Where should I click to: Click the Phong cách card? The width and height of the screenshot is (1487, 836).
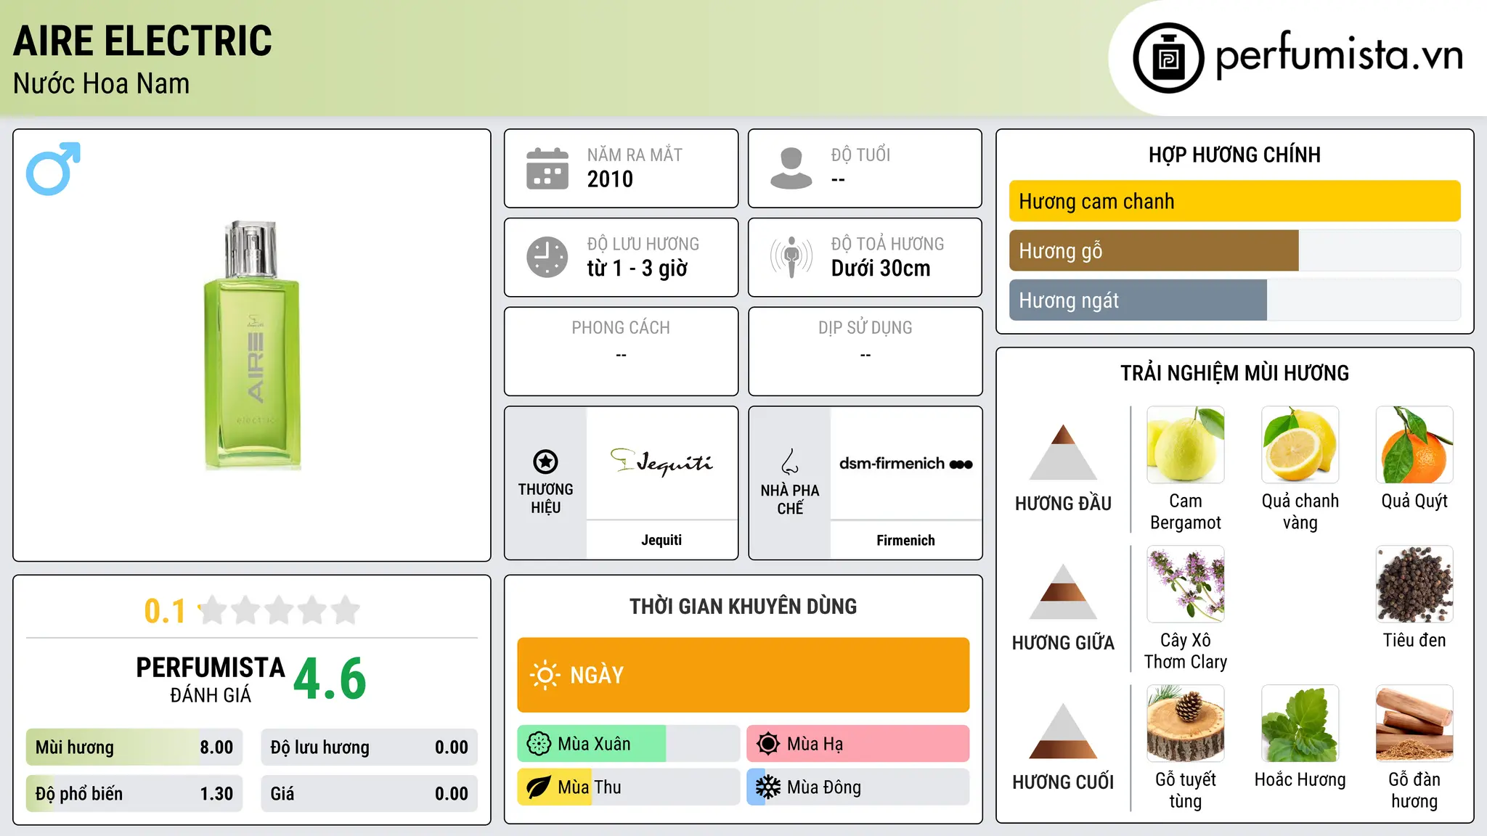622,351
